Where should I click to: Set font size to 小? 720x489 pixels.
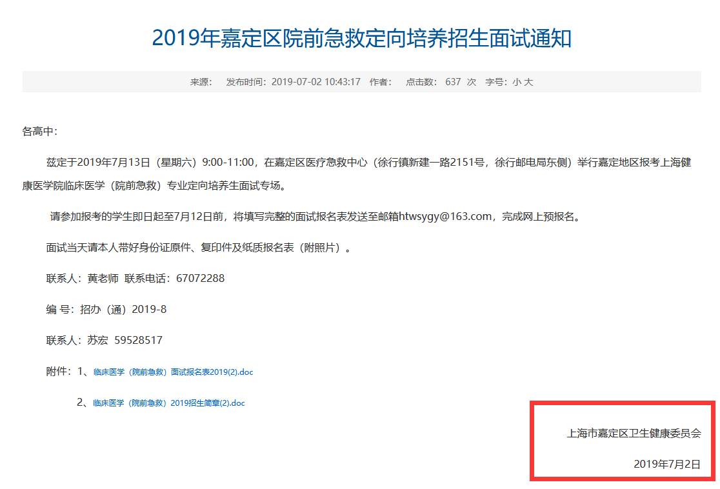pyautogui.click(x=517, y=82)
